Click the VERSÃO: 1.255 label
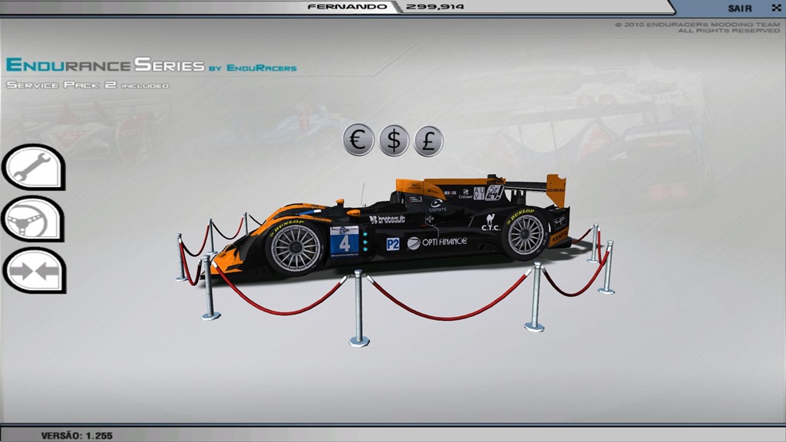The image size is (786, 442). (x=77, y=436)
